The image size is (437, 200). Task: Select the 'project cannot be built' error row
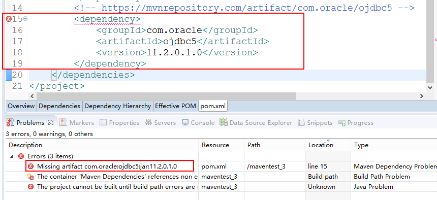click(117, 187)
